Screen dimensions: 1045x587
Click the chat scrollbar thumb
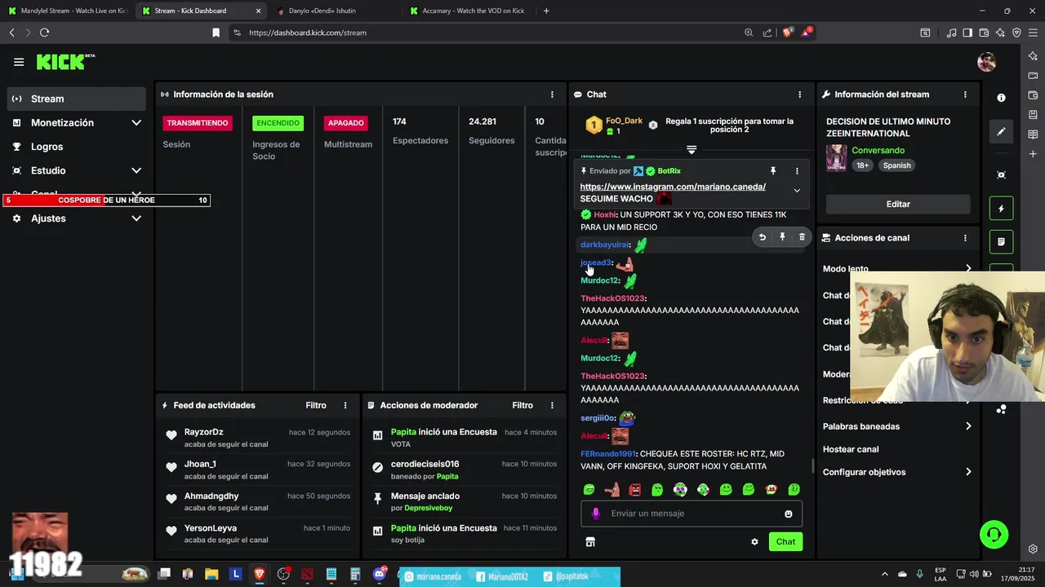tap(812, 466)
